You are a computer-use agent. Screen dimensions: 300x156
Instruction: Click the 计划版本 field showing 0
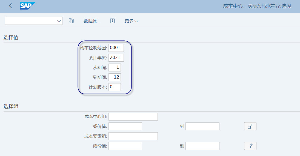(x=115, y=87)
